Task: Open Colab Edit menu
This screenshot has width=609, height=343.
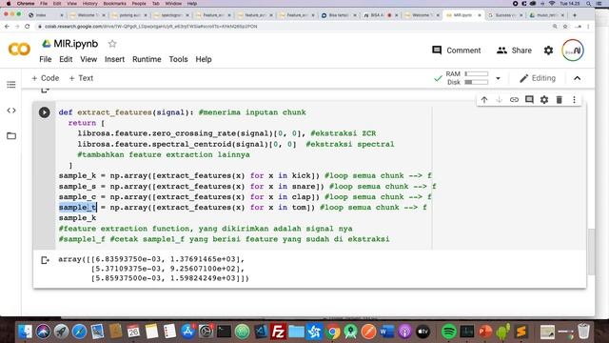Action: coord(66,59)
